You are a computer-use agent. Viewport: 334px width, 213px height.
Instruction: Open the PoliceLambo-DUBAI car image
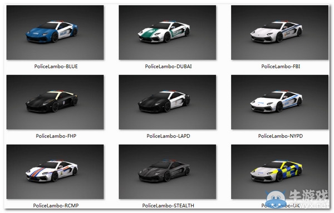(168, 33)
